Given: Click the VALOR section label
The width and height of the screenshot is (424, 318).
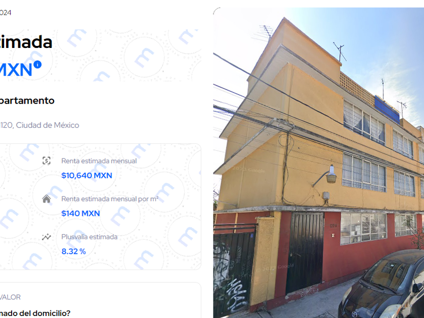Looking at the screenshot, I should point(10,297).
